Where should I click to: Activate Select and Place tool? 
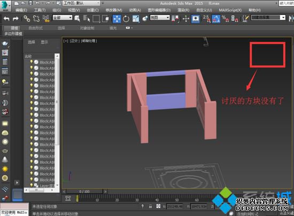click(x=145, y=19)
